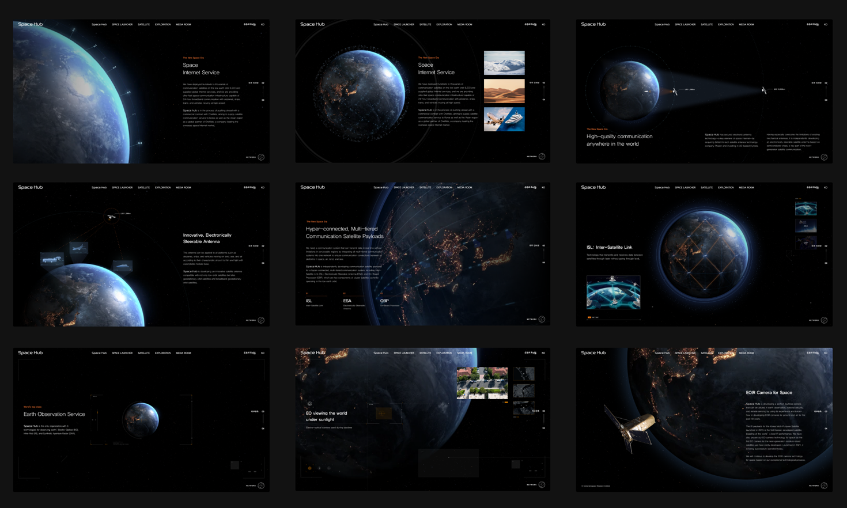Image resolution: width=847 pixels, height=508 pixels.
Task: Click the satellite nearest Earth in High-quality communication panel
Action: tap(674, 90)
